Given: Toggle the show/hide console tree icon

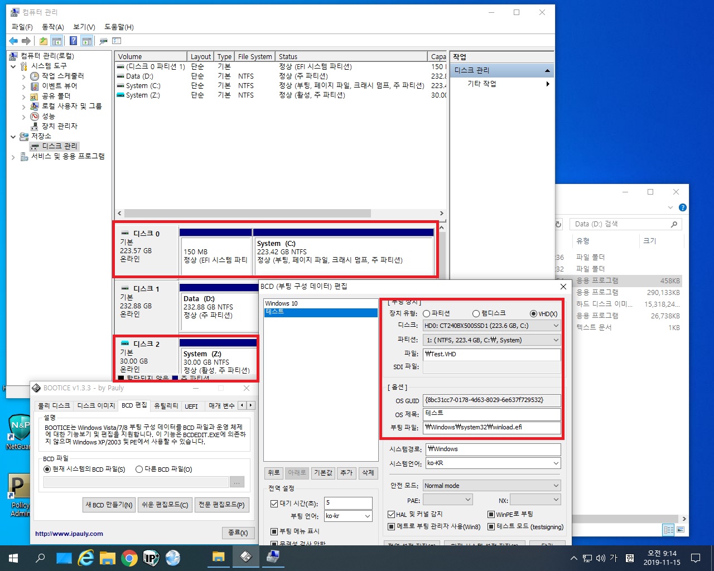Looking at the screenshot, I should pyautogui.click(x=56, y=41).
